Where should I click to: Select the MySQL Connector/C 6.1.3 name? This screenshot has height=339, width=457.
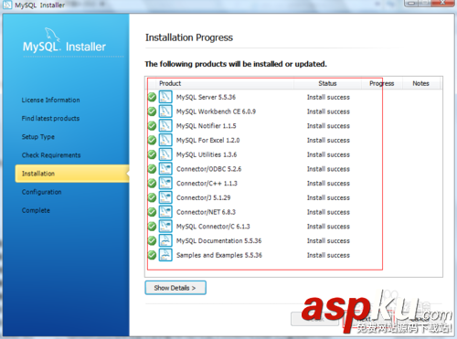pyautogui.click(x=213, y=227)
